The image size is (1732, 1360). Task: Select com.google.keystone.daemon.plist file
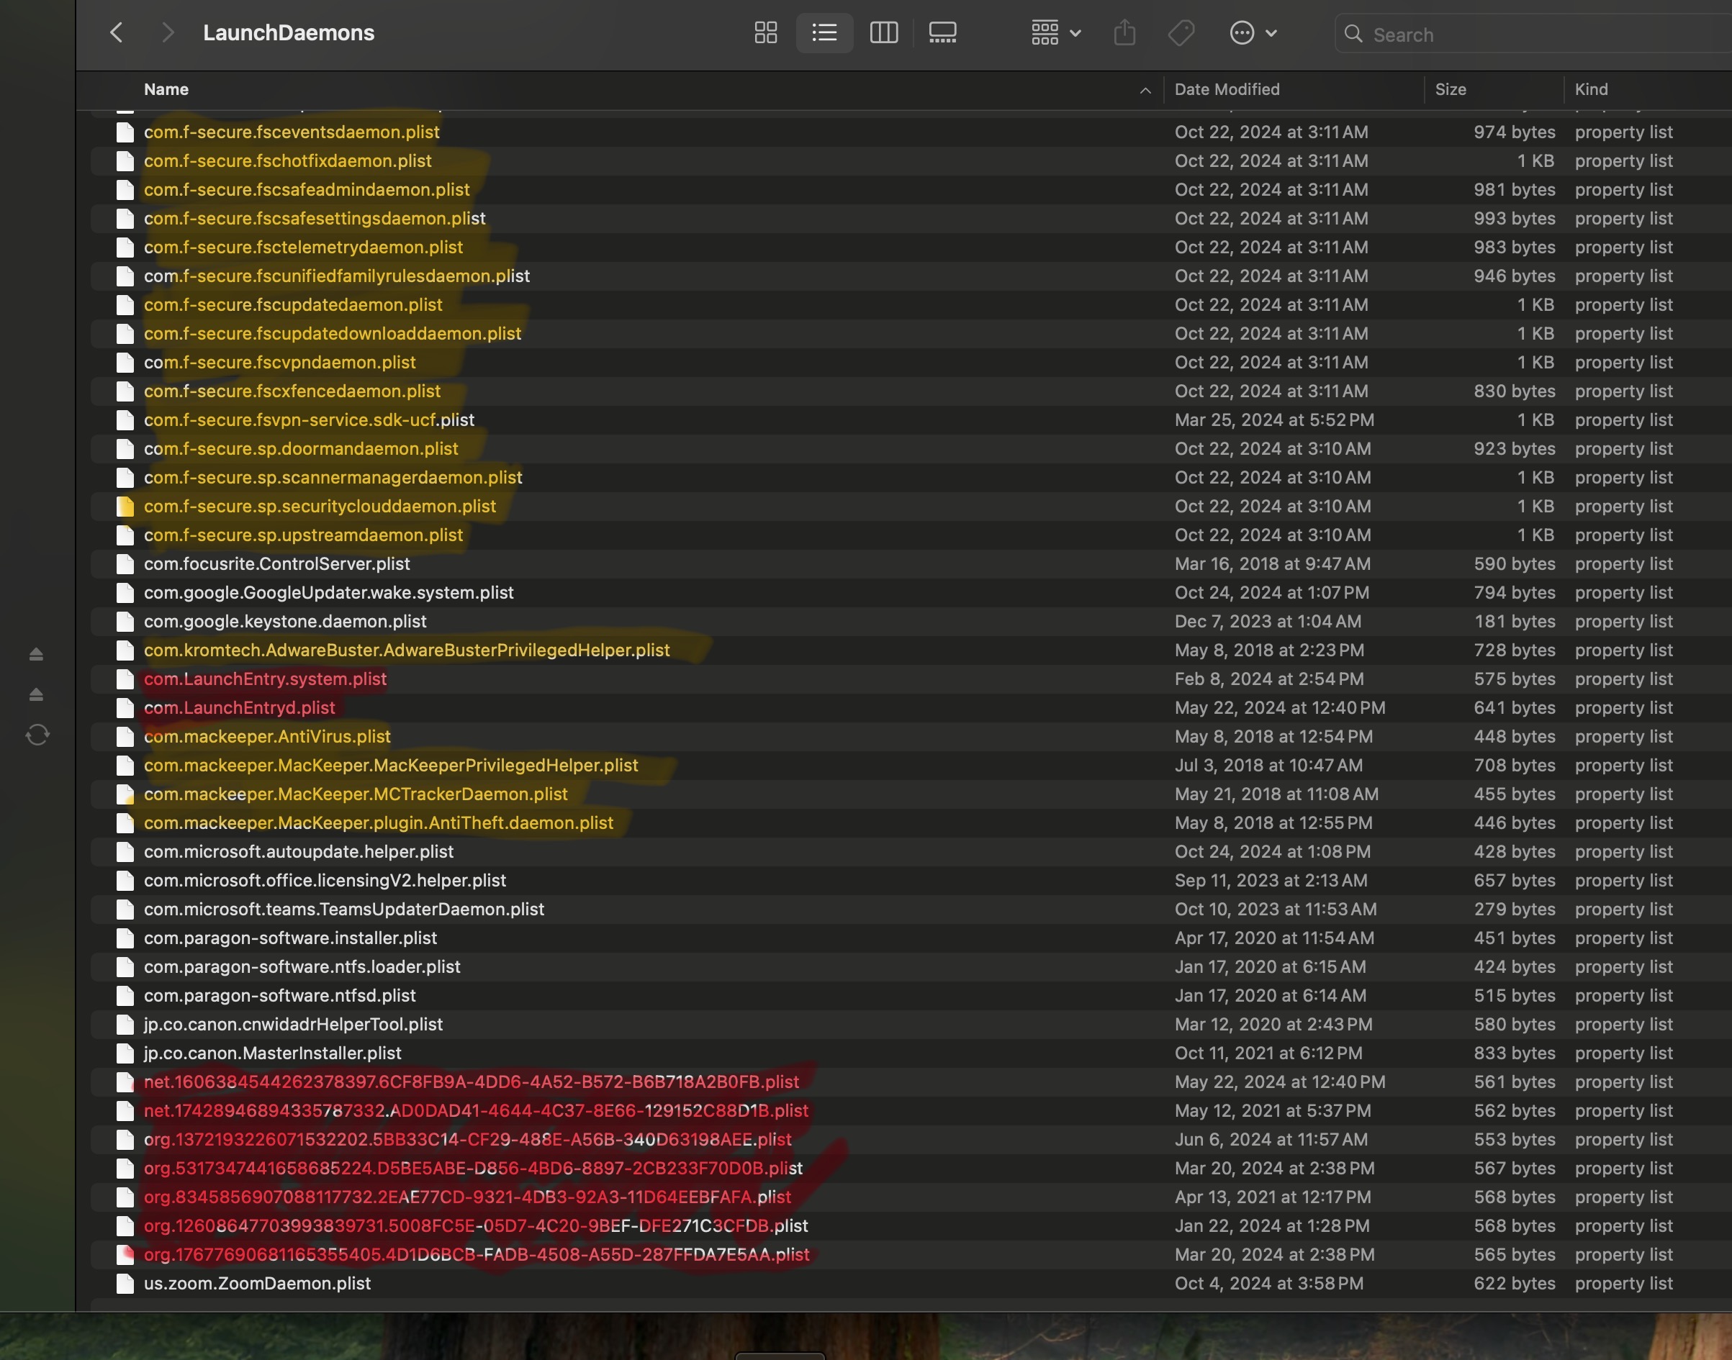point(285,621)
